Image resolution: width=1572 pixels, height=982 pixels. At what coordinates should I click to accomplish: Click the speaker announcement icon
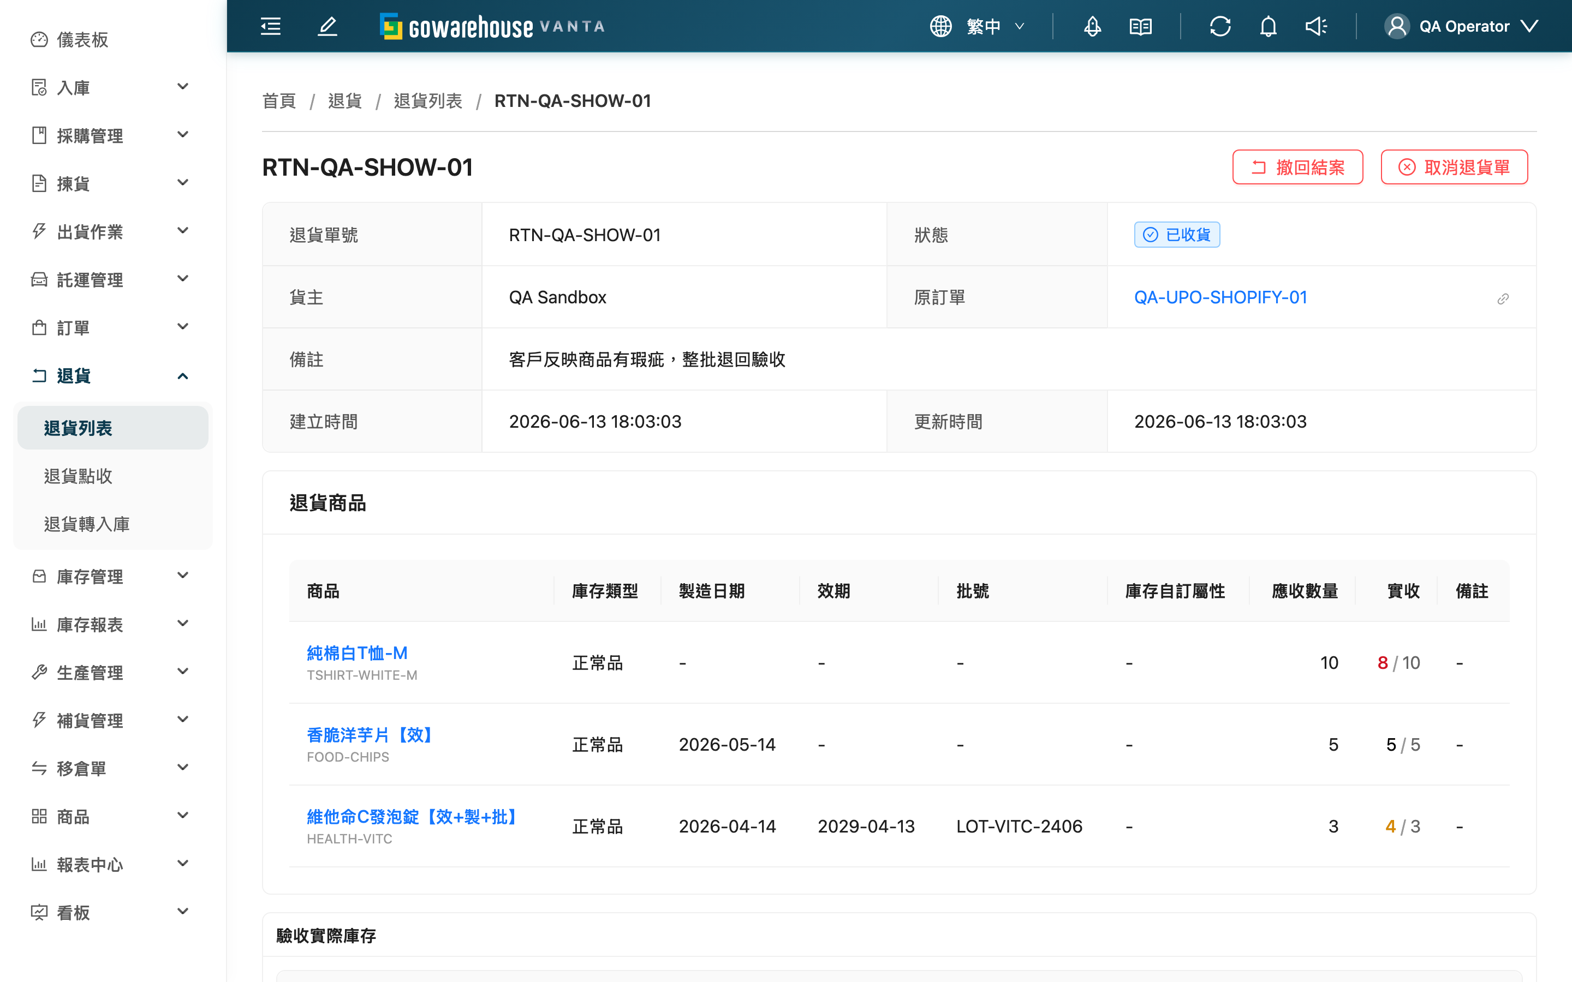(1317, 27)
